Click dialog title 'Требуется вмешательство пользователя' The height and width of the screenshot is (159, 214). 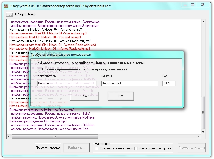[61, 55]
